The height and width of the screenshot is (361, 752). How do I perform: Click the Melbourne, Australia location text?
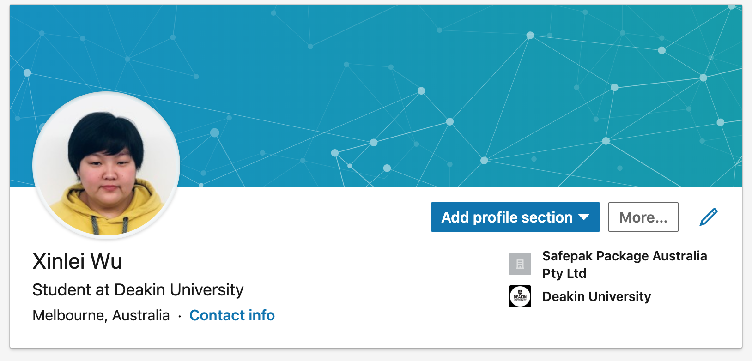tap(101, 315)
